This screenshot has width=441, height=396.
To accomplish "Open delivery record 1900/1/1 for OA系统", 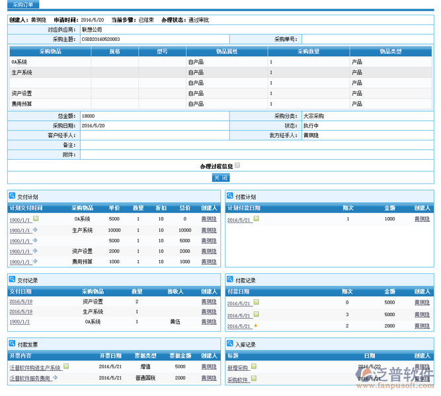I will tap(20, 321).
